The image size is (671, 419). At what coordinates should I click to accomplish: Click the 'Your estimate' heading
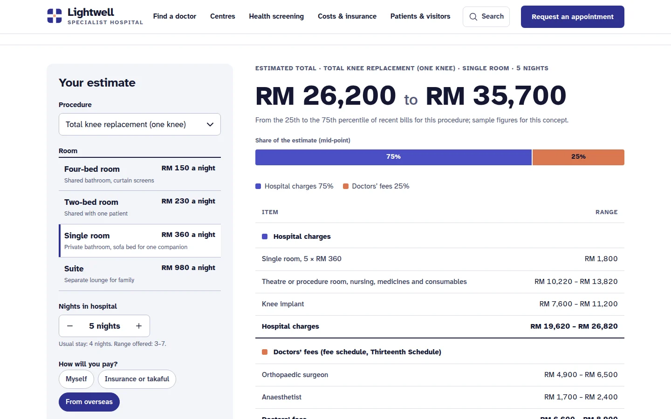pos(97,83)
